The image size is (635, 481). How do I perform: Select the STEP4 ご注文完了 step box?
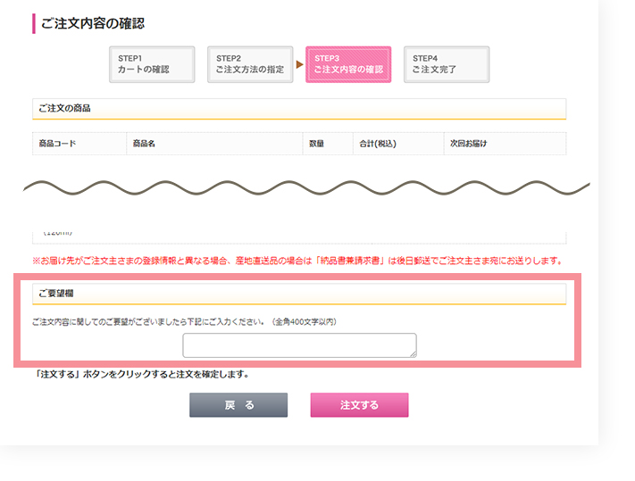446,64
